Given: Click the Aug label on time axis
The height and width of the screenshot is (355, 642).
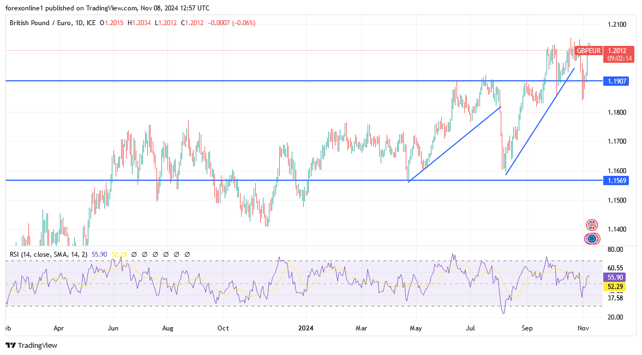Looking at the screenshot, I should click(x=167, y=328).
